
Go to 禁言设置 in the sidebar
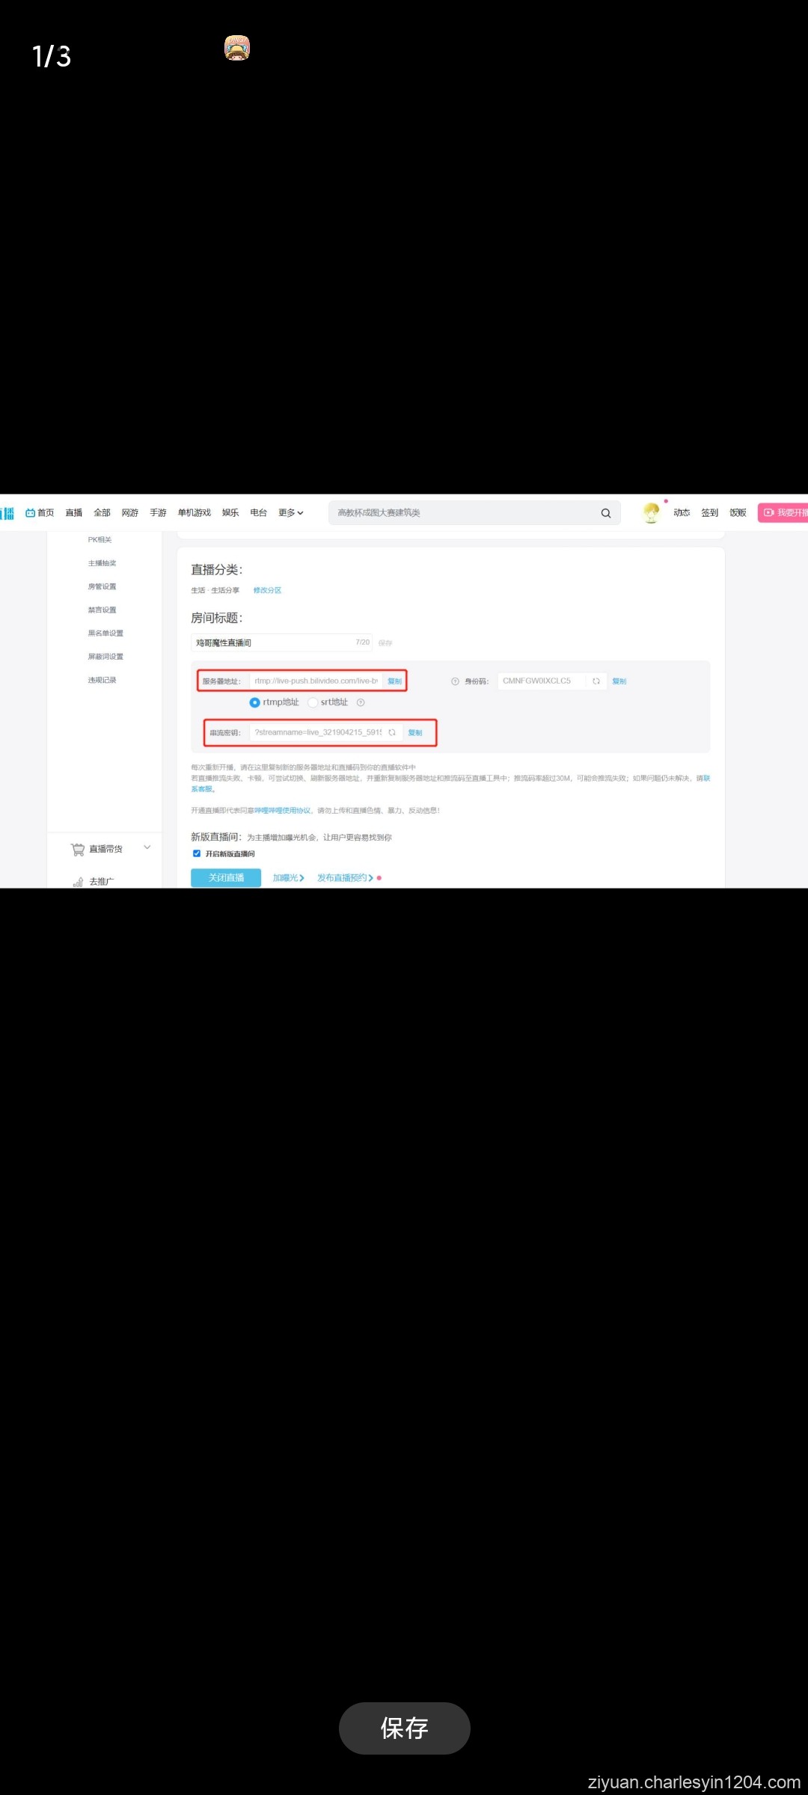click(x=102, y=610)
